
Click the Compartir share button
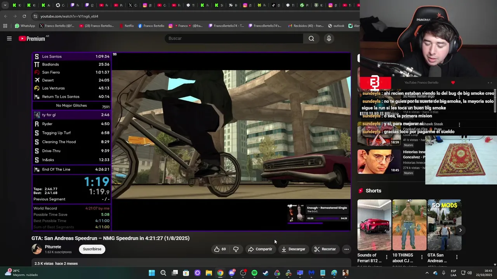260,249
